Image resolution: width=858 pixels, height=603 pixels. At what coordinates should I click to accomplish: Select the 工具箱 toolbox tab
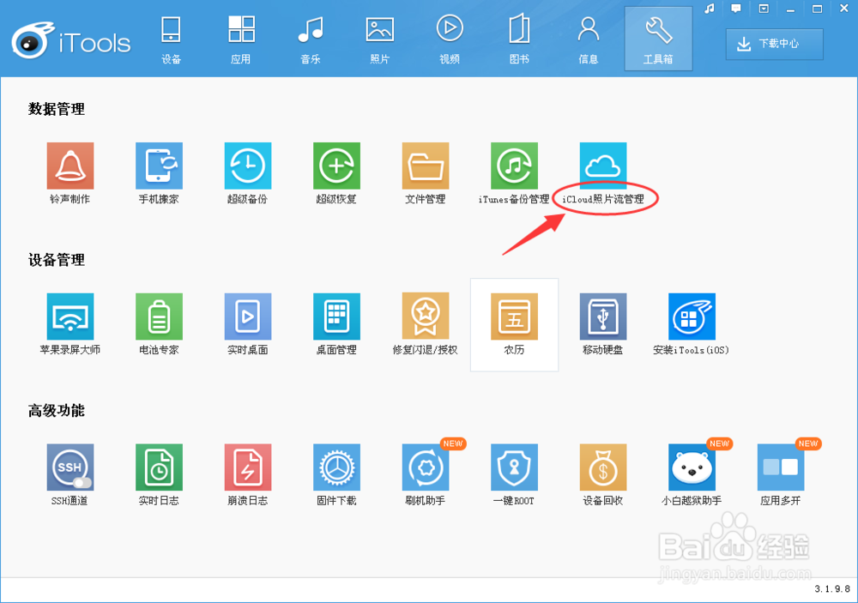click(658, 39)
